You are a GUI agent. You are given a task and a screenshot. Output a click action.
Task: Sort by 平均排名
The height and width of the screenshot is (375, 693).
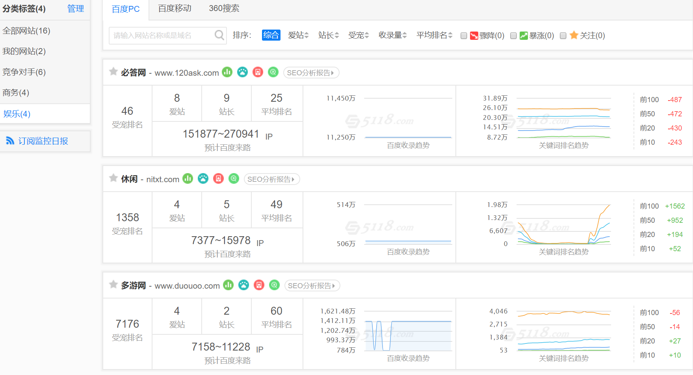pos(435,35)
